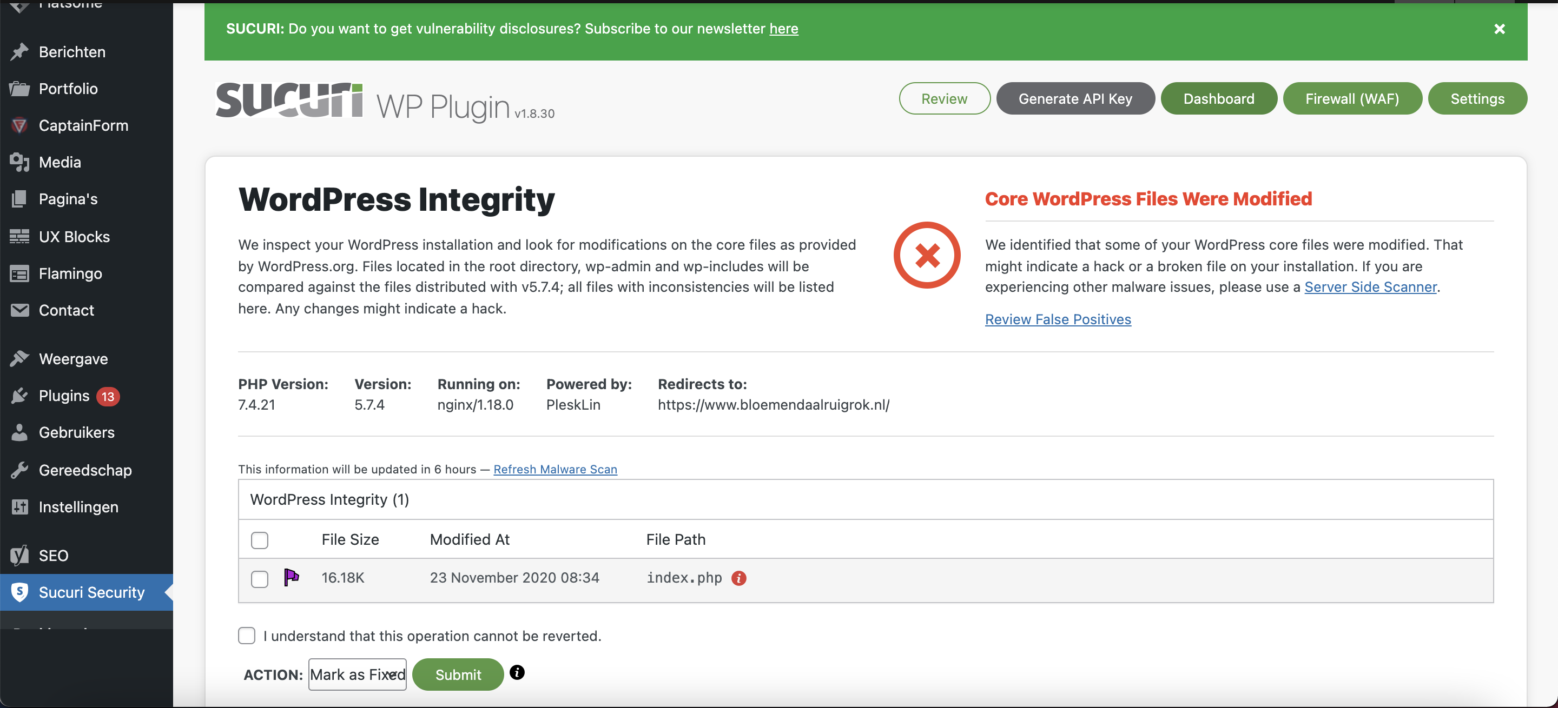Click the purple flag icon in file row

(x=291, y=577)
